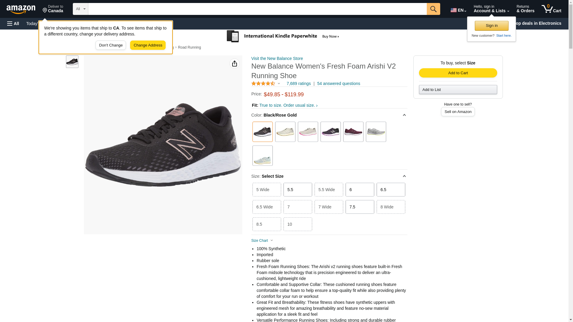Visit the New Balance Store link
The image size is (573, 322).
click(x=277, y=58)
